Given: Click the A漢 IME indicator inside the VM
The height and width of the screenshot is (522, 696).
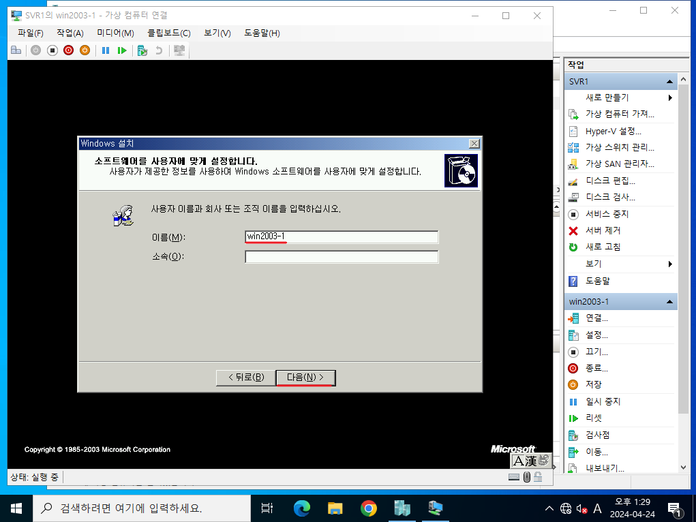Looking at the screenshot, I should 531,461.
